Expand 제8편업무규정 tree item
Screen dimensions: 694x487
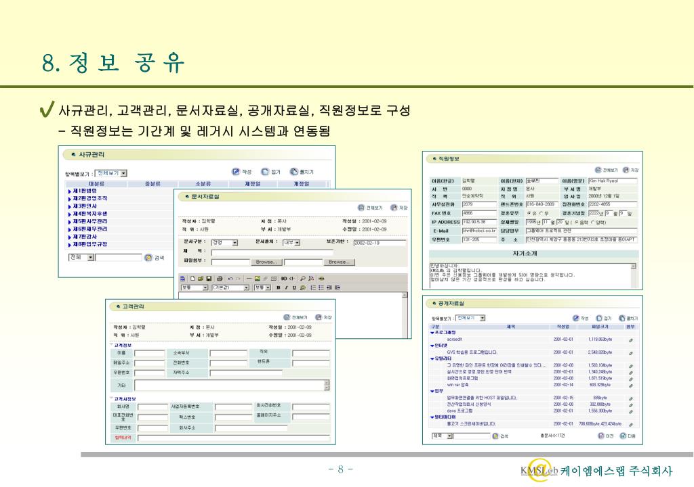coord(70,244)
